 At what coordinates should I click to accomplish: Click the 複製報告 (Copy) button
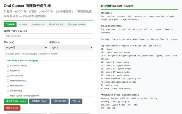pyautogui.click(x=39, y=101)
